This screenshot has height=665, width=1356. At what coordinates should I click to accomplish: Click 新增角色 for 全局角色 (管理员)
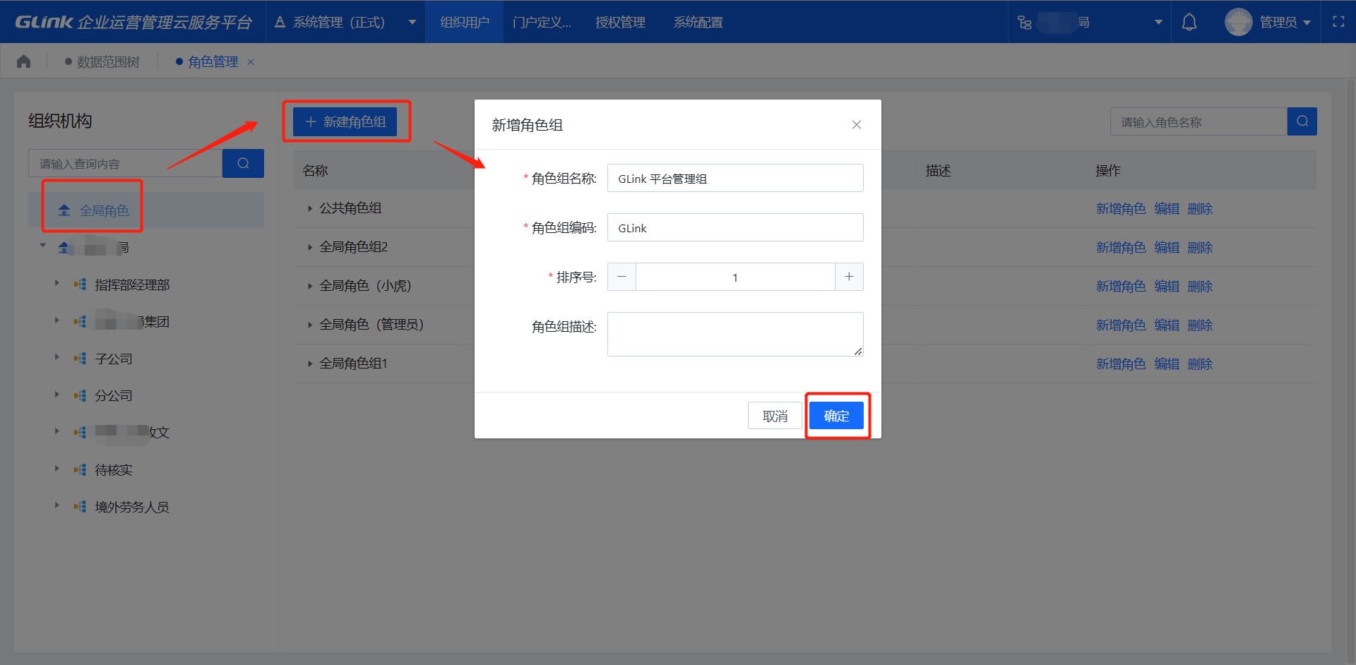[1121, 325]
